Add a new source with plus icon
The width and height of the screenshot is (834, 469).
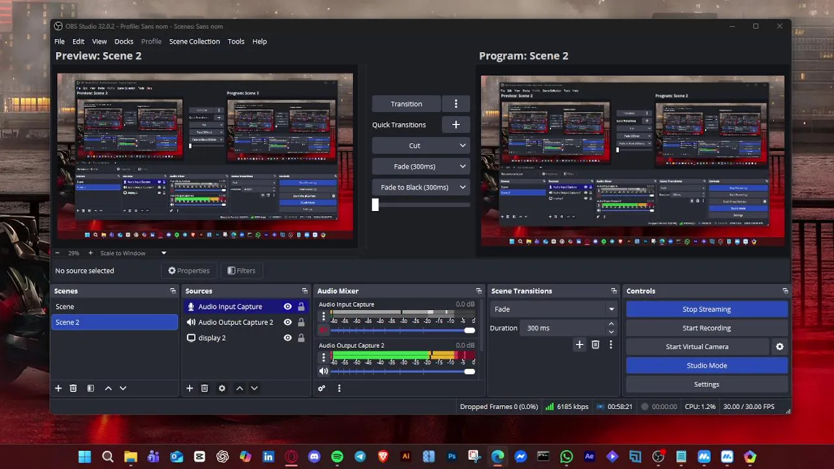tap(190, 388)
